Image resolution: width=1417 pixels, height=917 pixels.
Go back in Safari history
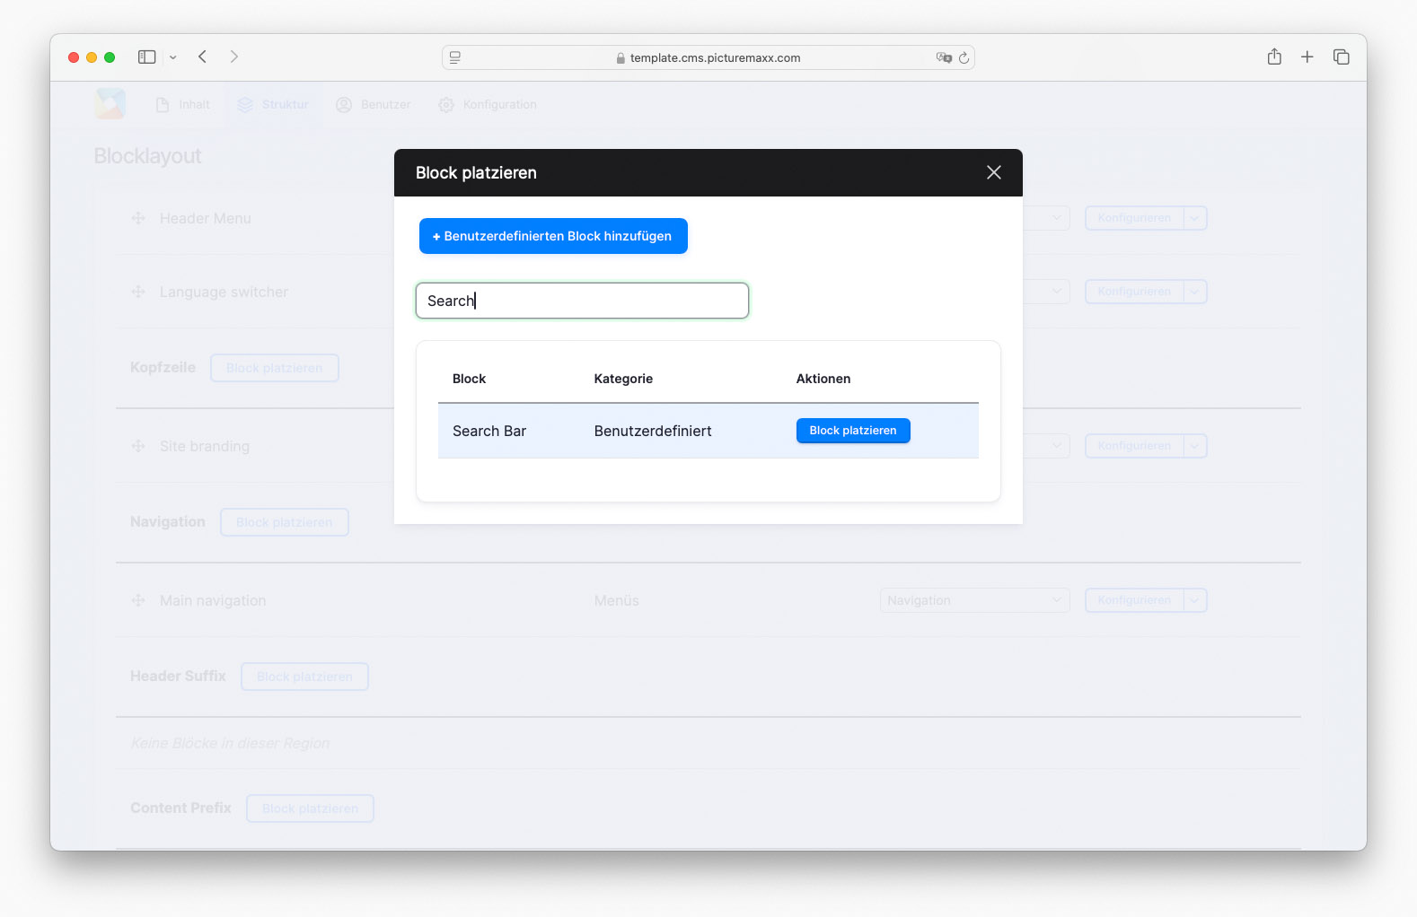203,57
